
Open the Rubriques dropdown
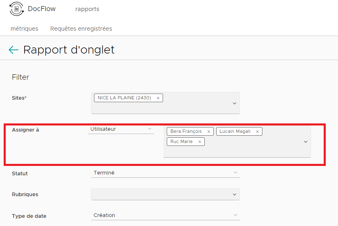tap(166, 194)
